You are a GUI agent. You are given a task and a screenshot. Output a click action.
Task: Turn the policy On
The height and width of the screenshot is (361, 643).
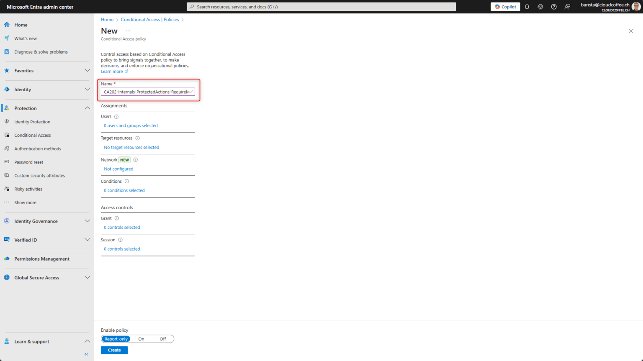coord(141,339)
